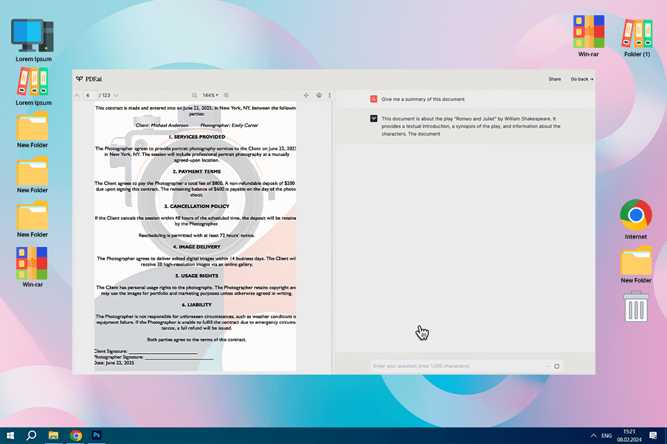
Task: Click the 'Date: June 22, 2025' line
Action: coord(114,363)
